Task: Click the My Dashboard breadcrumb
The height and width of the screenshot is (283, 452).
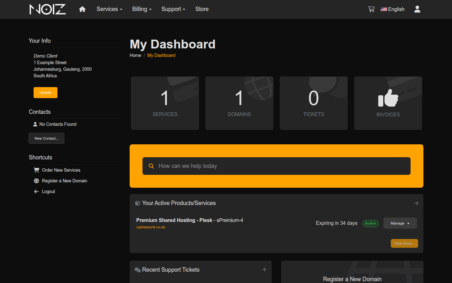Action: 161,55
